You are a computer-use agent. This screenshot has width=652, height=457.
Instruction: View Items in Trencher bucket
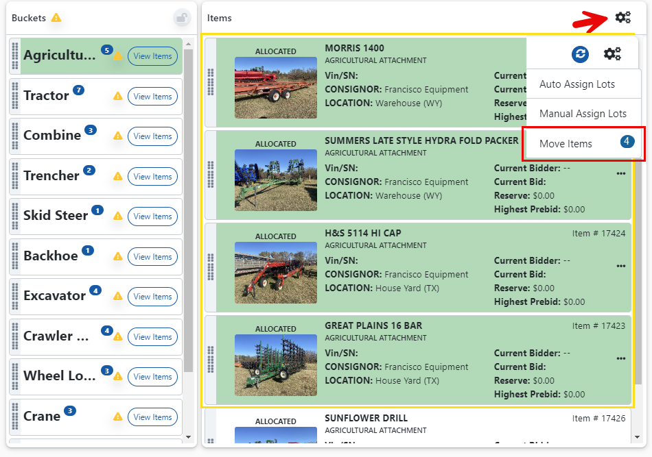coord(152,176)
